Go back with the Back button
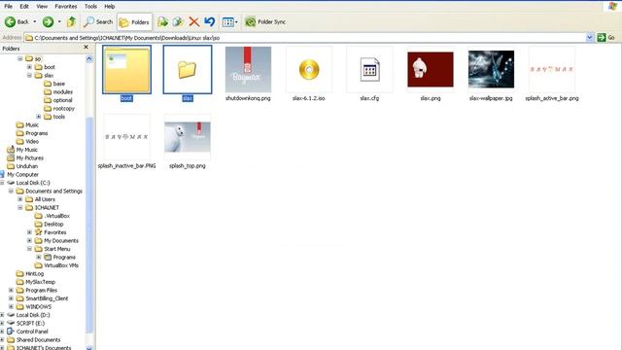 [17, 21]
